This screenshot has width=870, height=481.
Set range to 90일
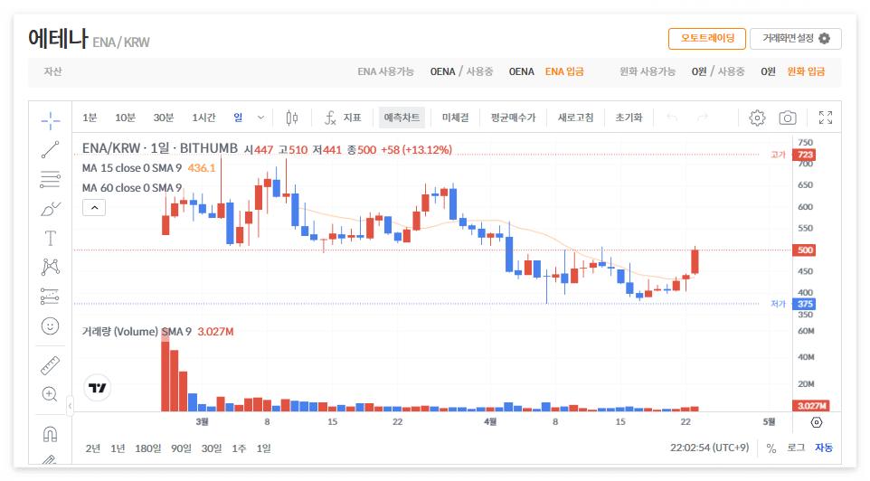(181, 448)
